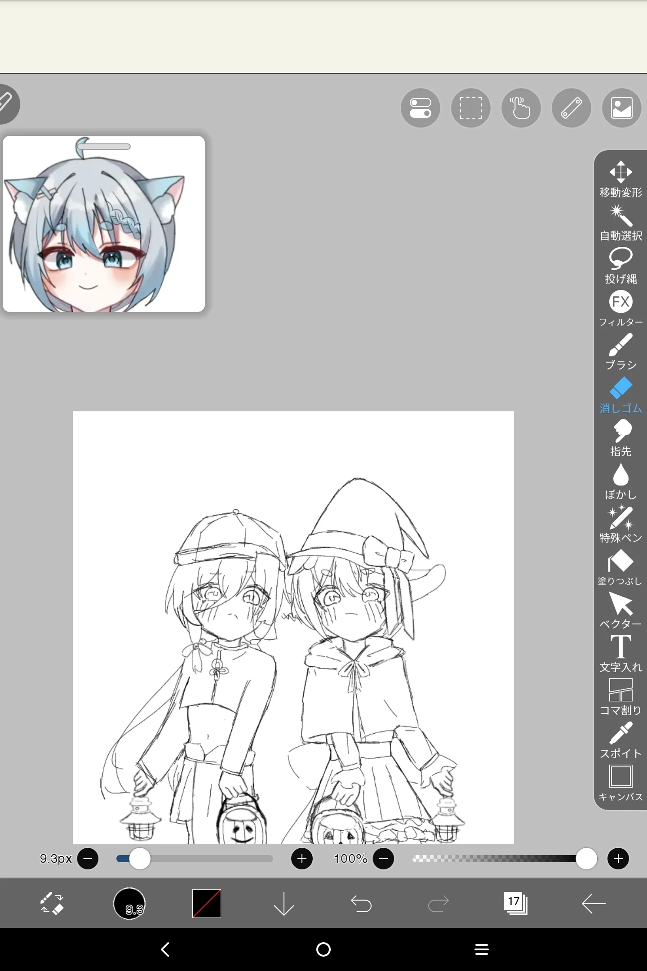Click the brush thickness slider knob
647x971 pixels.
point(140,859)
